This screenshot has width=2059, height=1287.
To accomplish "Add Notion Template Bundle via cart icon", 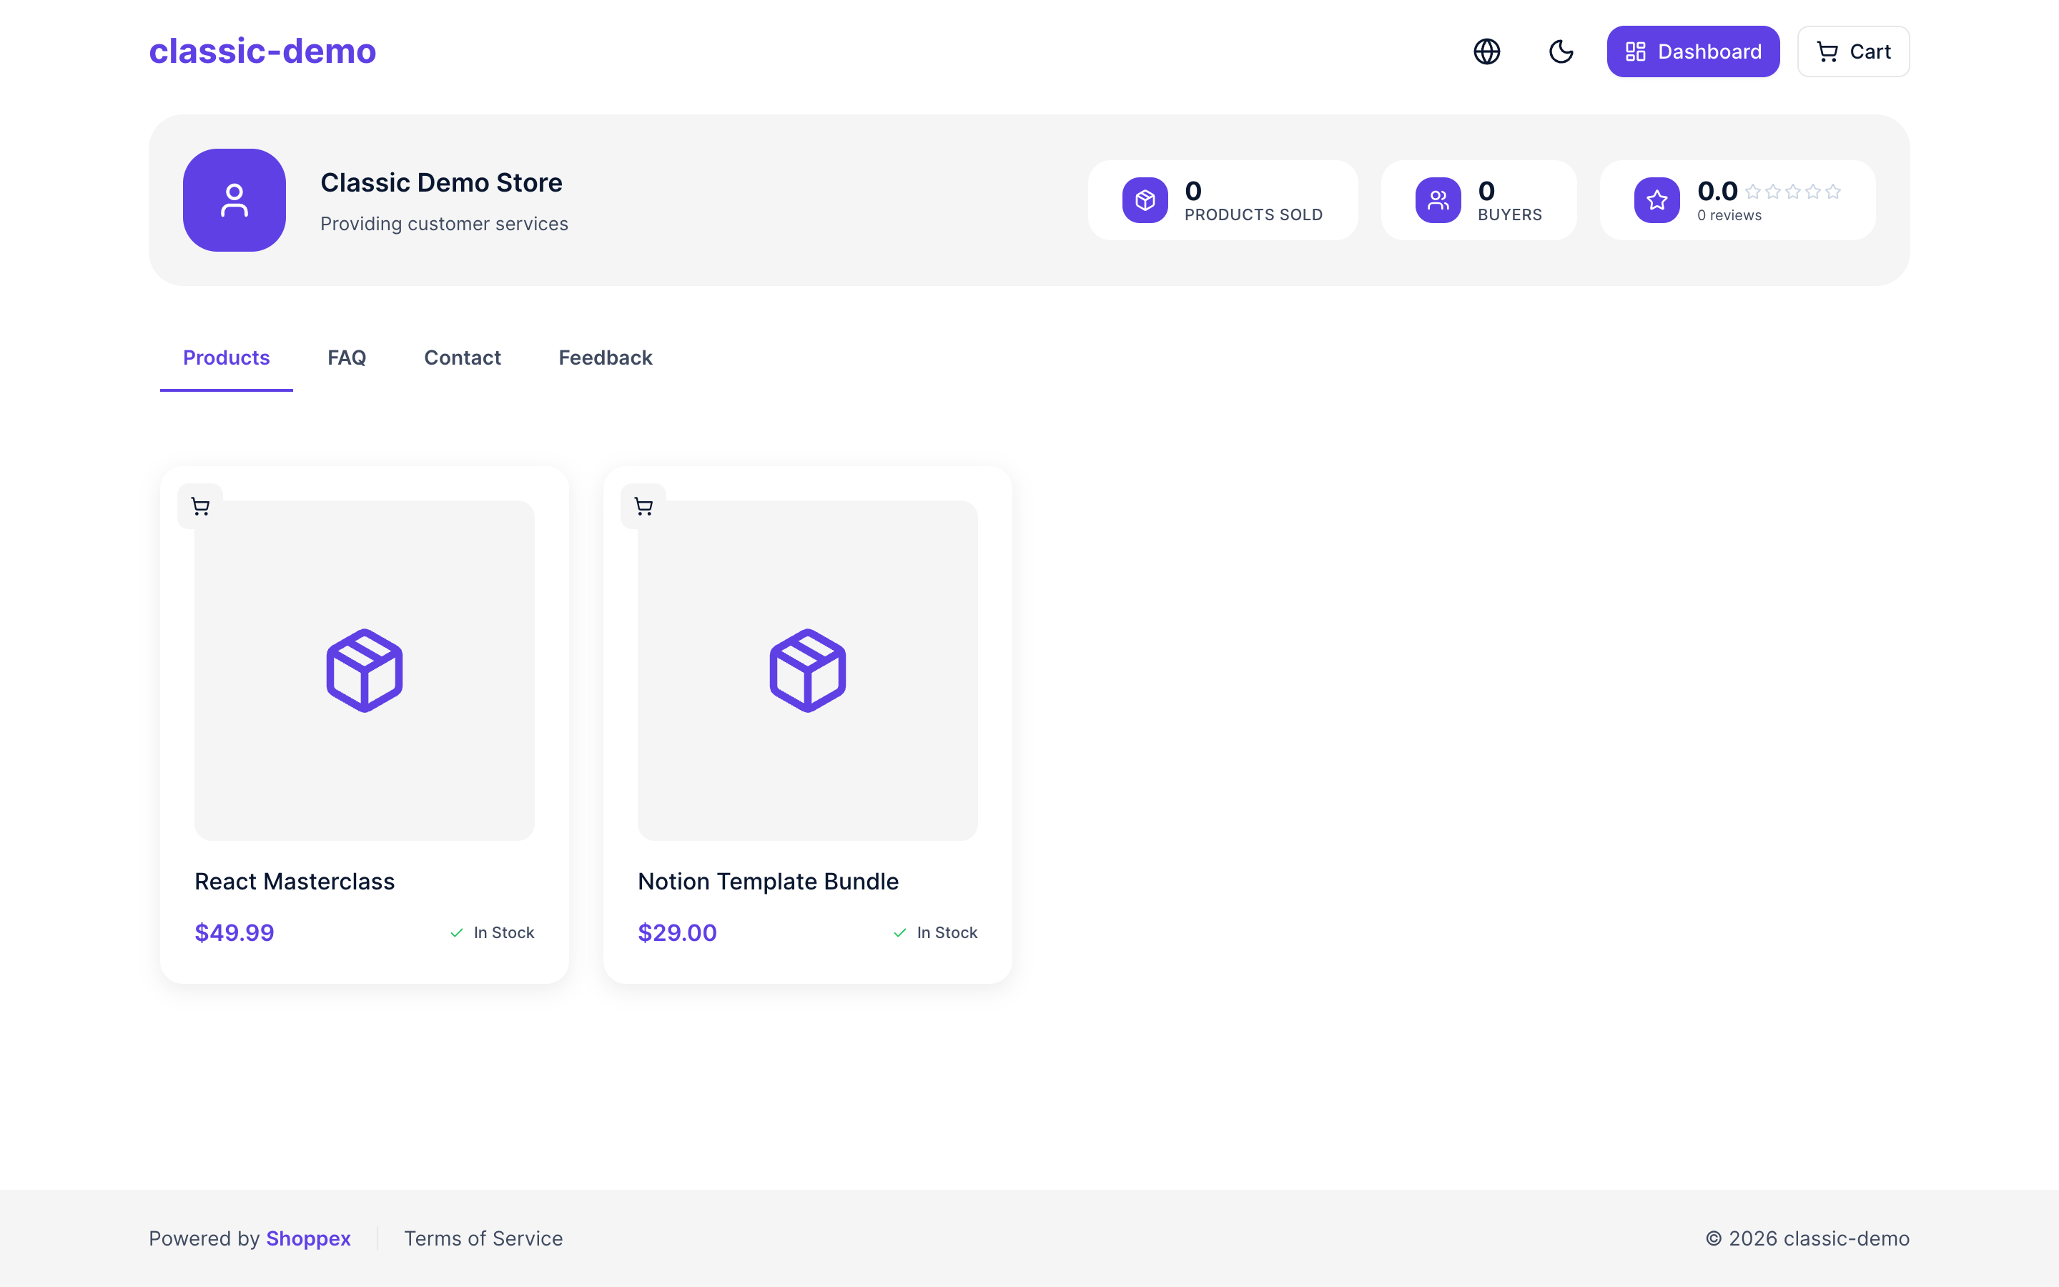I will click(x=644, y=505).
